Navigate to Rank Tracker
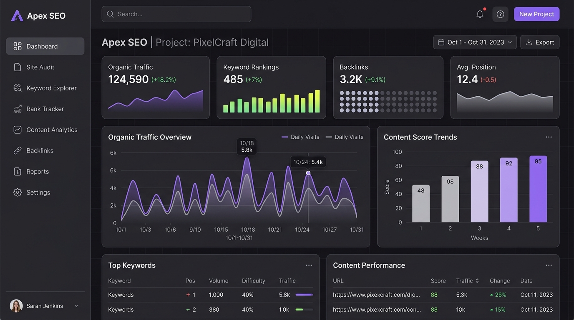This screenshot has height=320, width=574. click(x=45, y=109)
